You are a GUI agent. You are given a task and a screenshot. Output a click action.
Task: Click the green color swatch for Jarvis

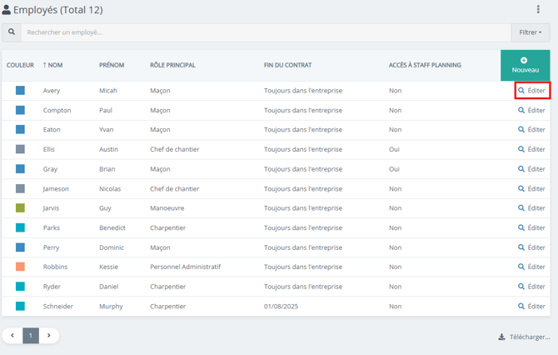click(x=20, y=208)
